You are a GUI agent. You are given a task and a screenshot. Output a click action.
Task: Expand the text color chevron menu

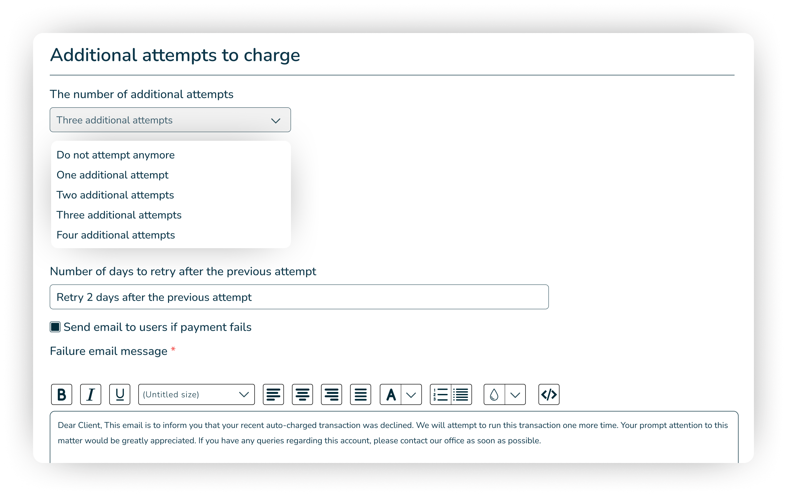[411, 395]
